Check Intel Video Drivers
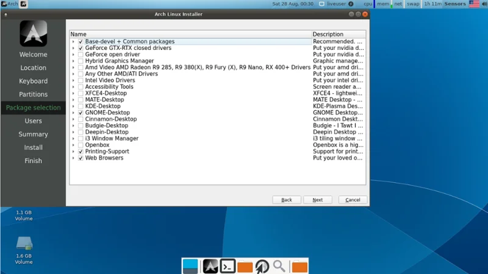 tap(81, 80)
